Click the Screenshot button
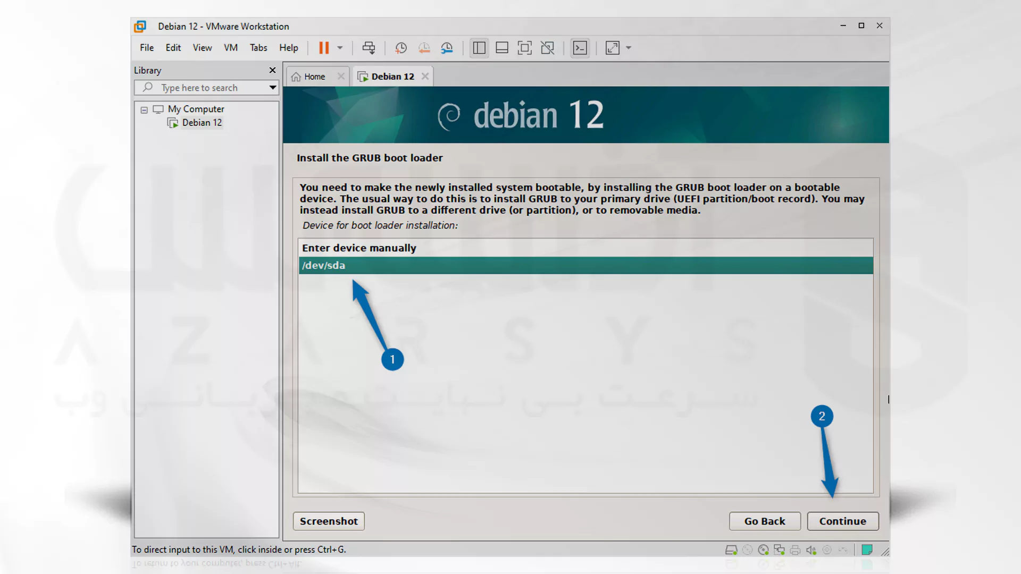The width and height of the screenshot is (1021, 574). point(329,521)
